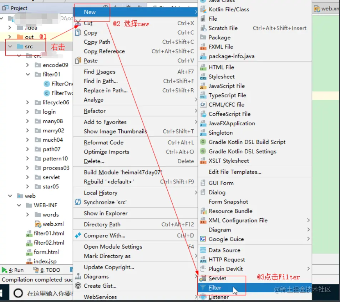Click the JavaScript File icon

203,86
